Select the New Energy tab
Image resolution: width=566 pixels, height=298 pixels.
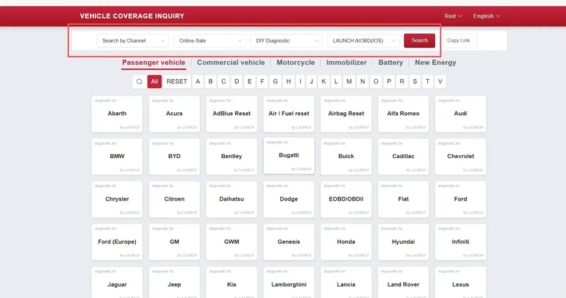[435, 62]
